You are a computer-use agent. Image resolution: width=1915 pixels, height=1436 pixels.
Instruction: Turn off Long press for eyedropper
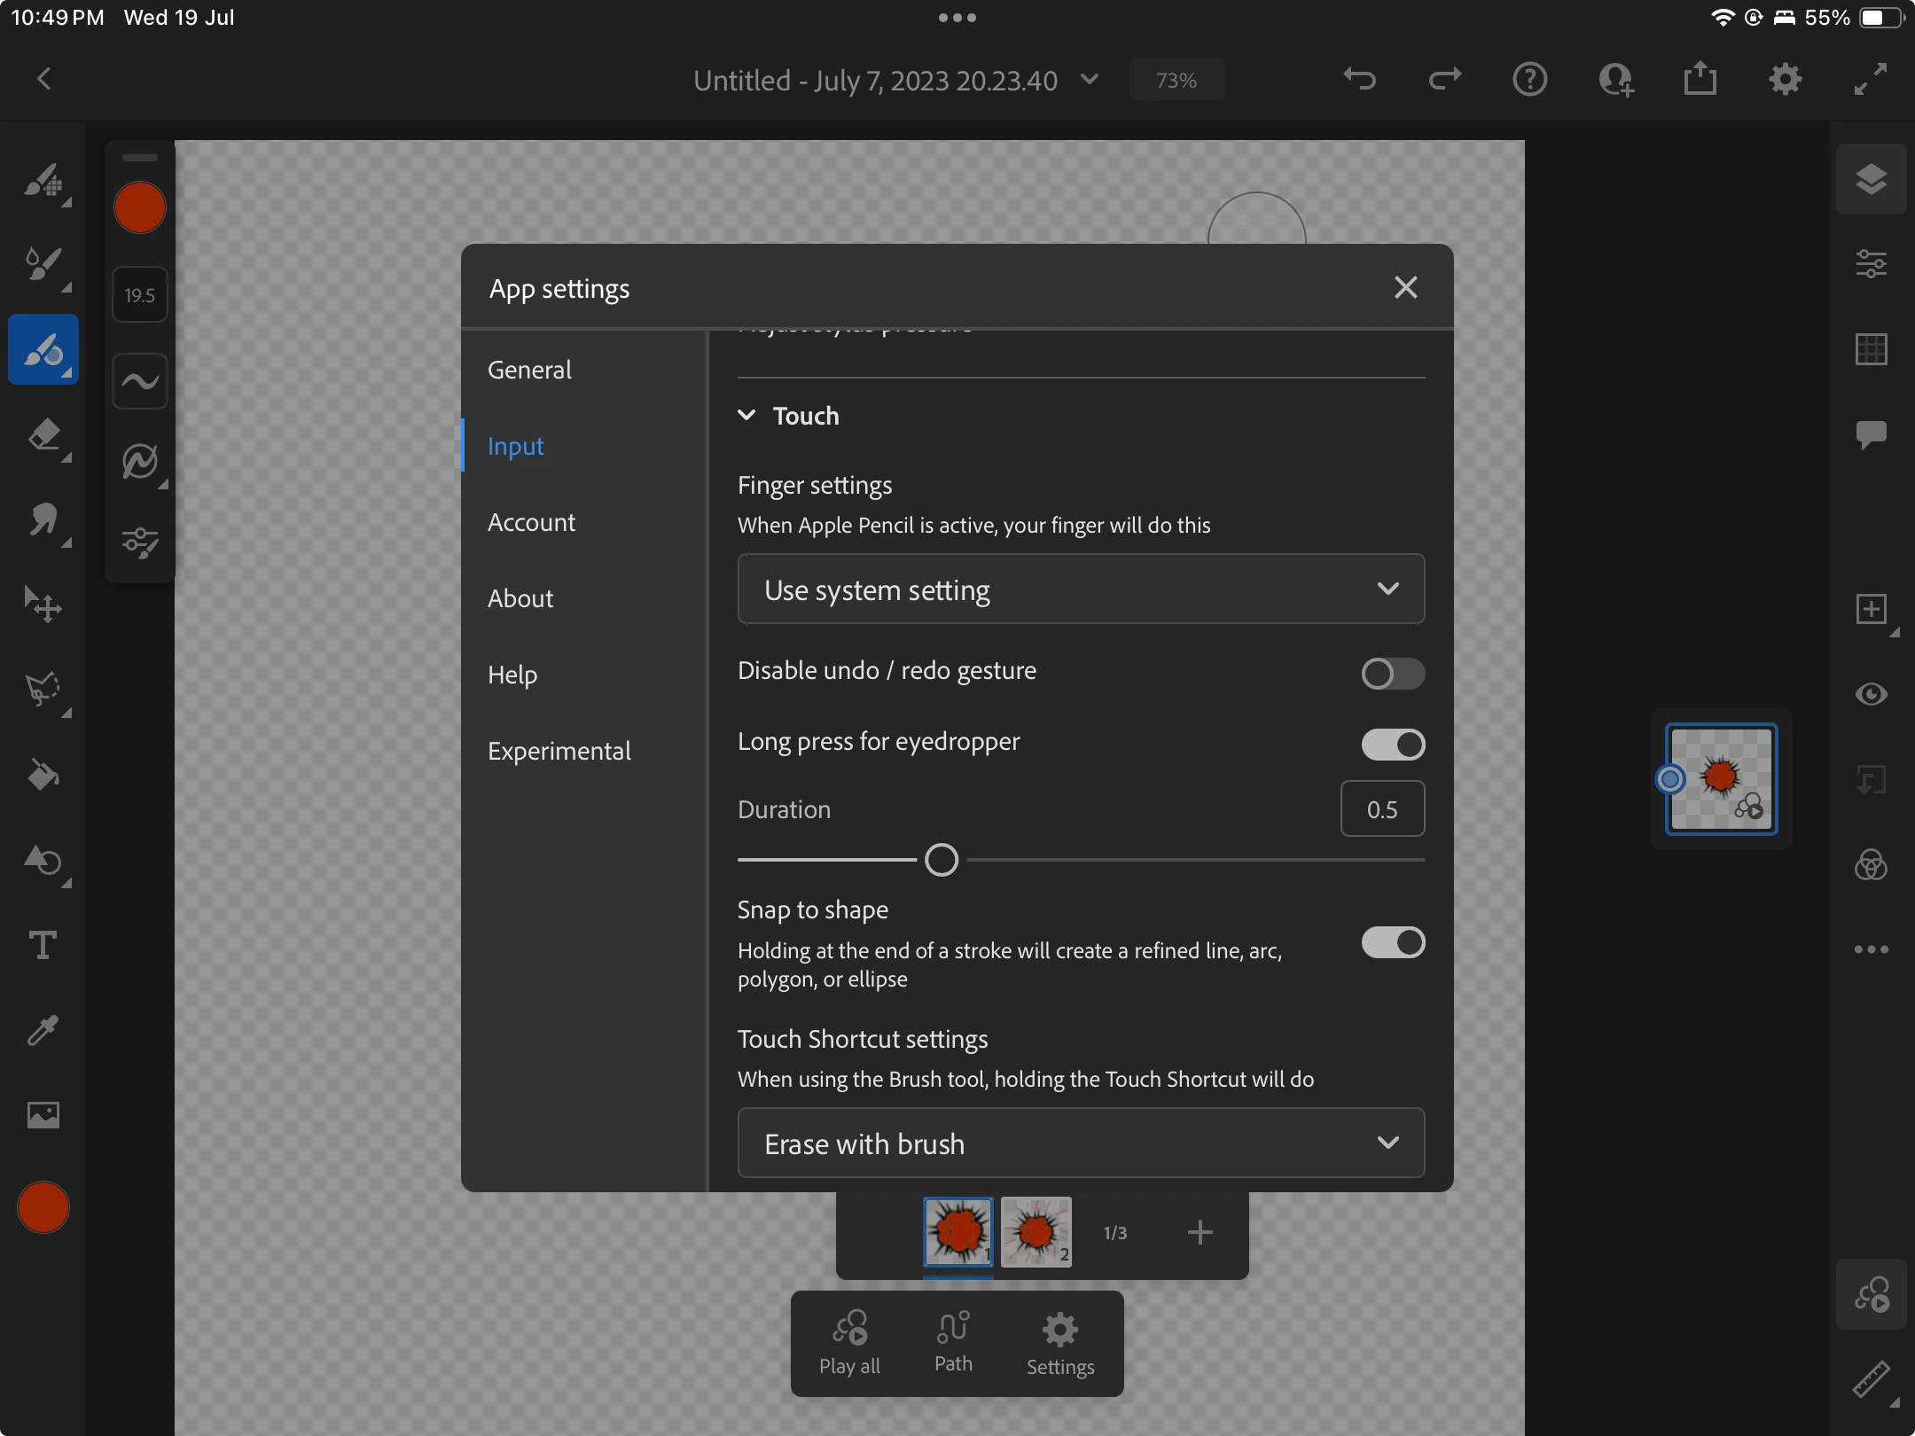click(1392, 745)
